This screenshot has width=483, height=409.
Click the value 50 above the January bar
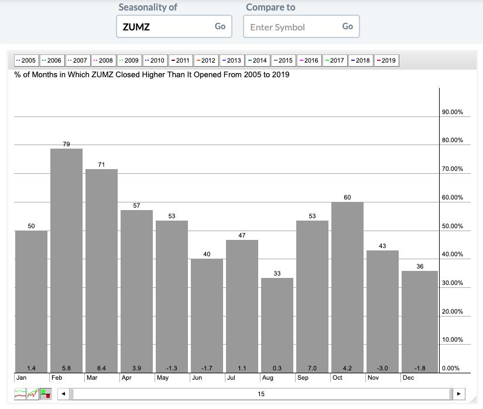tap(31, 226)
